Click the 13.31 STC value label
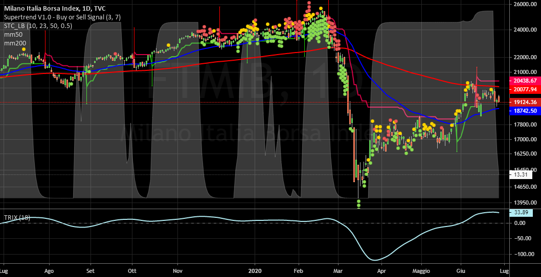 (x=521, y=174)
